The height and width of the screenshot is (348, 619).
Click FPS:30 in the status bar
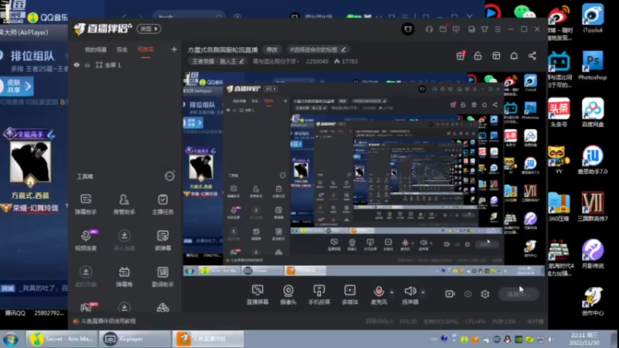(x=408, y=321)
